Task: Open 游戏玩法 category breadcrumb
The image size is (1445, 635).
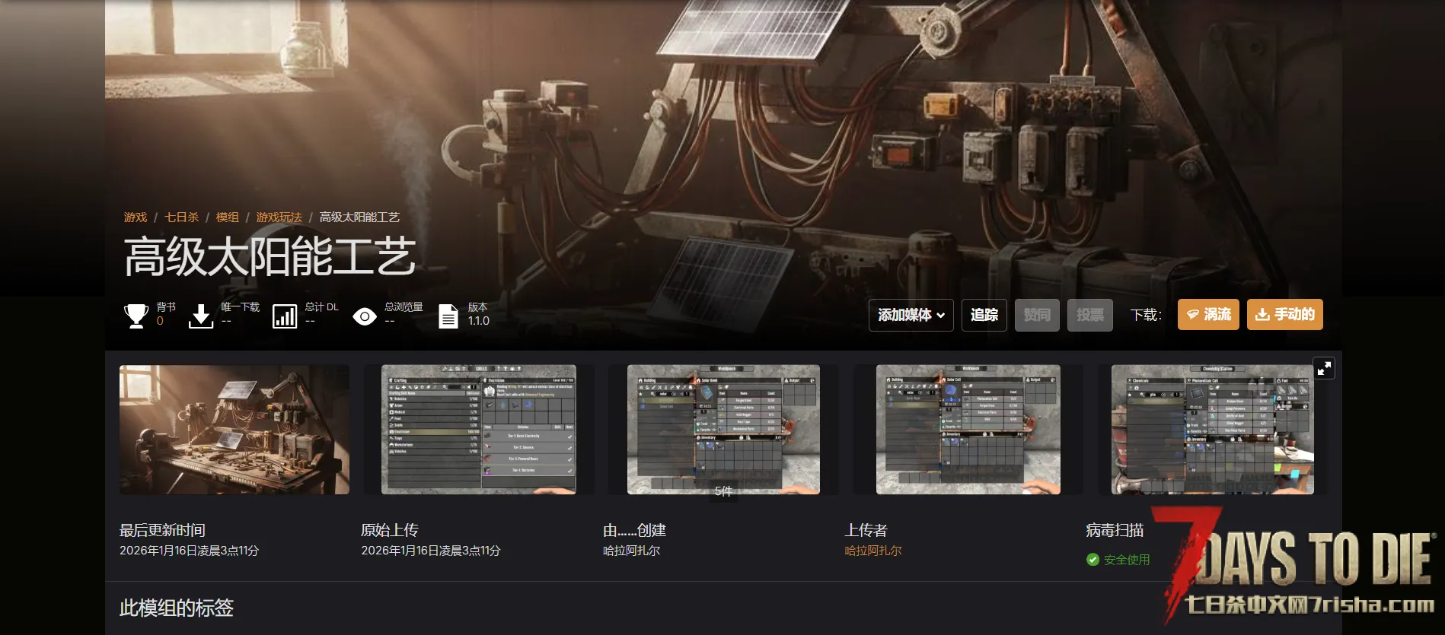Action: pyautogui.click(x=279, y=217)
